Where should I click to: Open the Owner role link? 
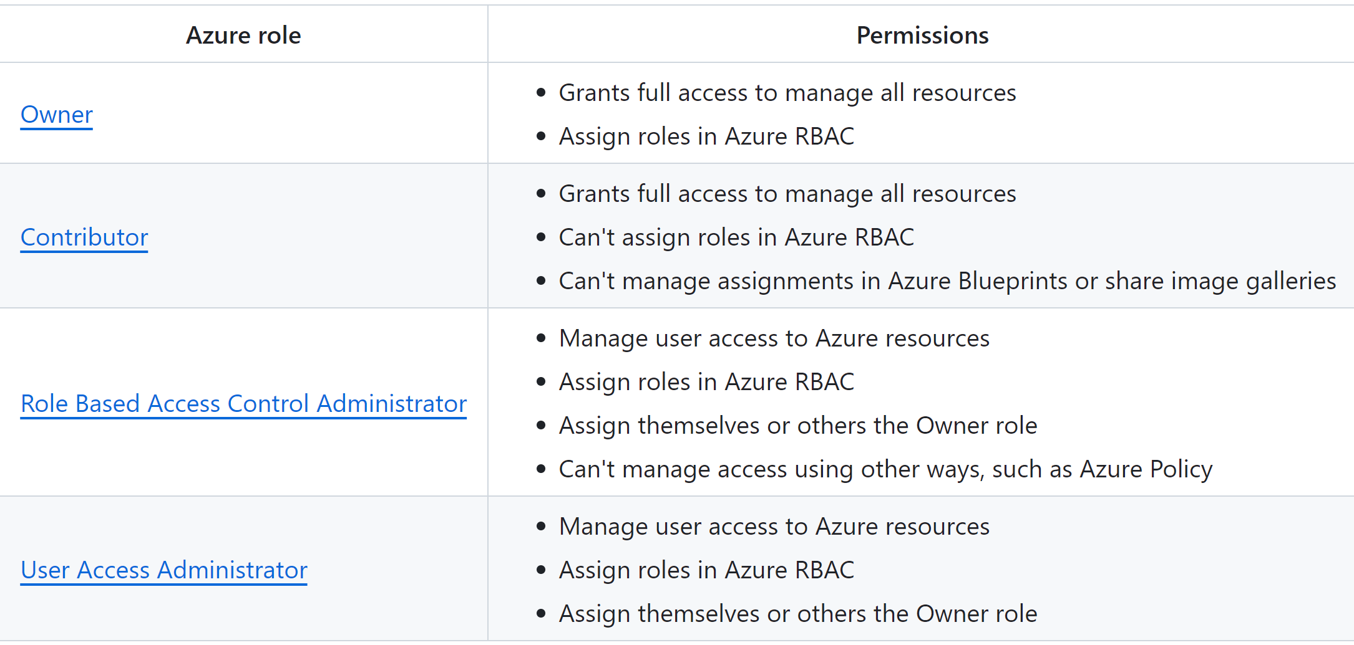click(57, 115)
